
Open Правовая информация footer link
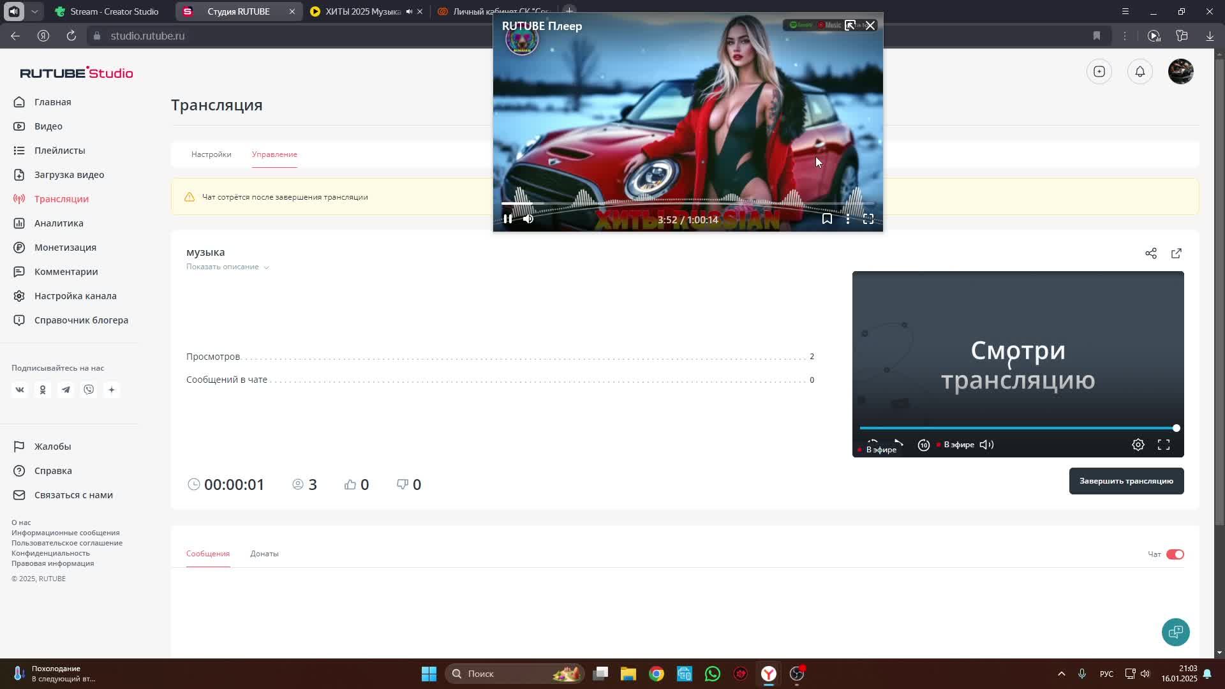tap(52, 563)
